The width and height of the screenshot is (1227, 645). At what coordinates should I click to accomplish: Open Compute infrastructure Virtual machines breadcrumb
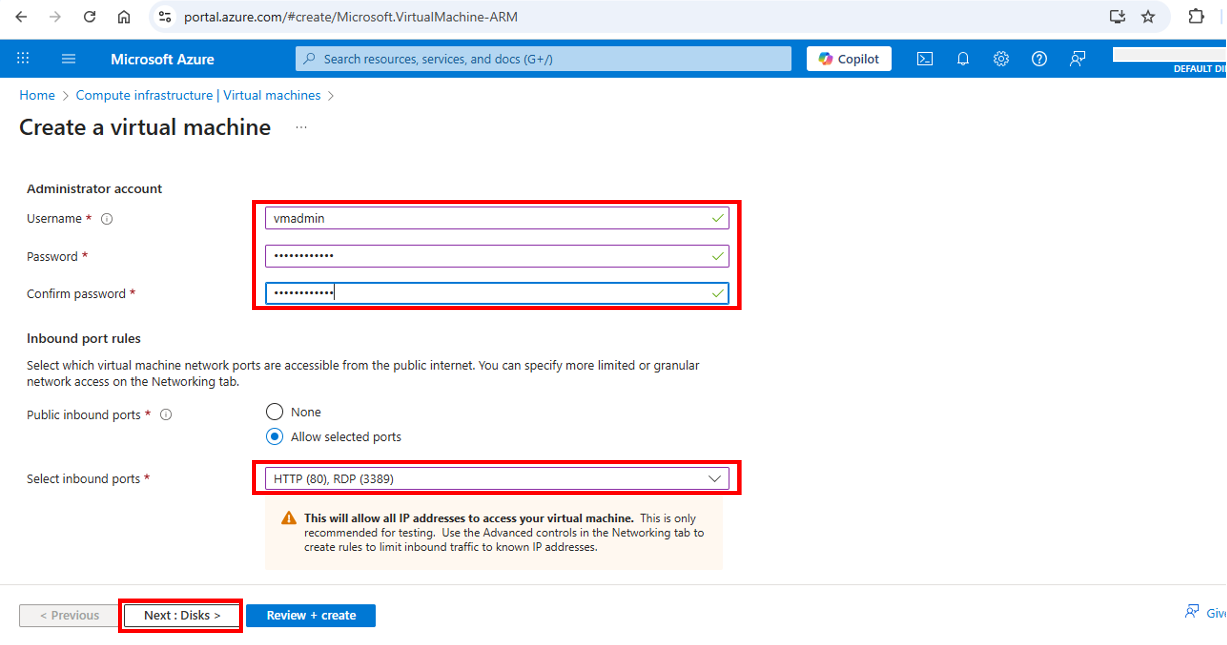click(198, 95)
